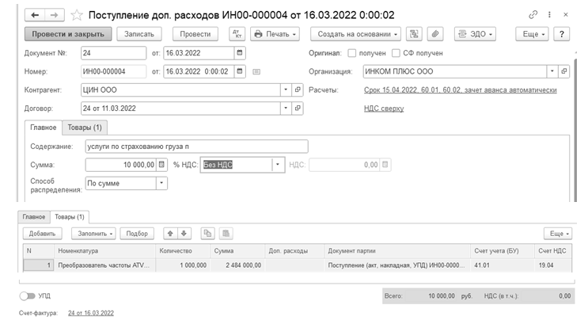Go back with the left arrow button
The image size is (588, 324).
click(35, 15)
